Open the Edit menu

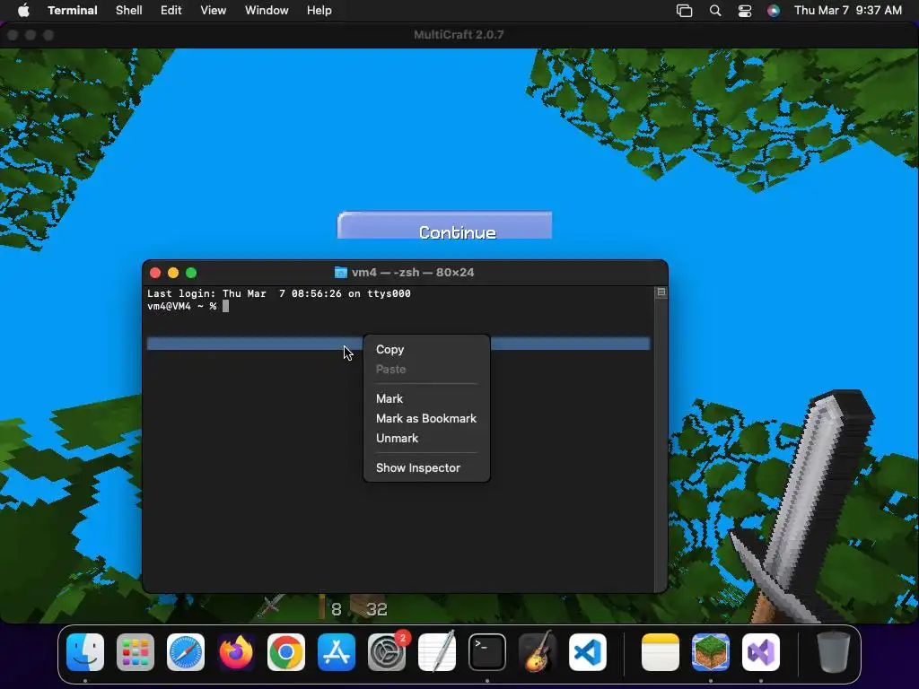[171, 11]
